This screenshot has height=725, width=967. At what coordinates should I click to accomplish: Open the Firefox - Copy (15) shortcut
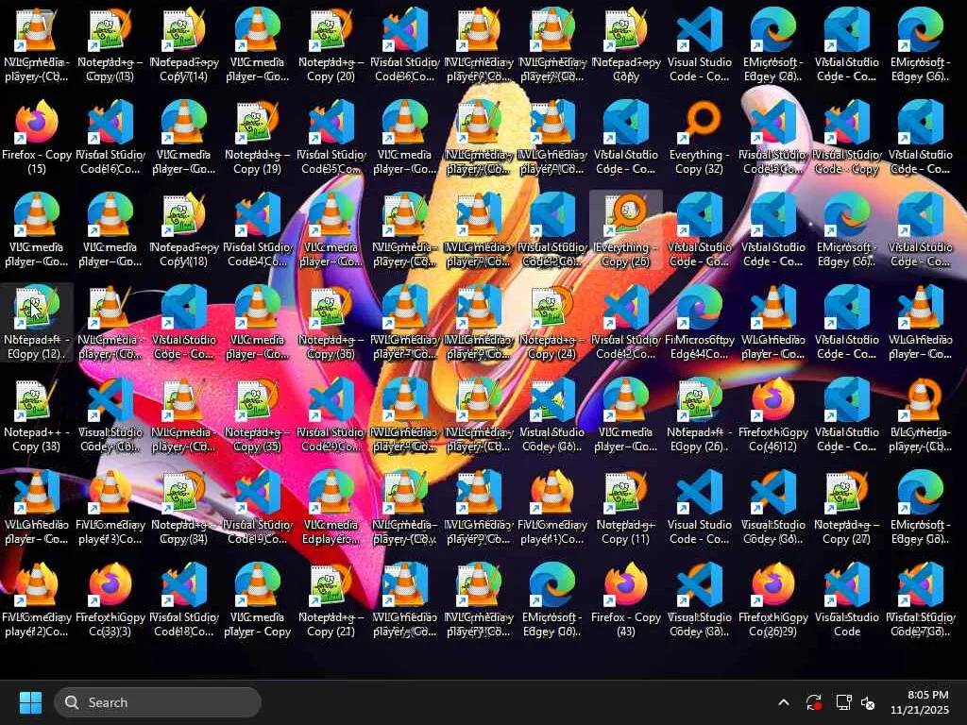37,138
